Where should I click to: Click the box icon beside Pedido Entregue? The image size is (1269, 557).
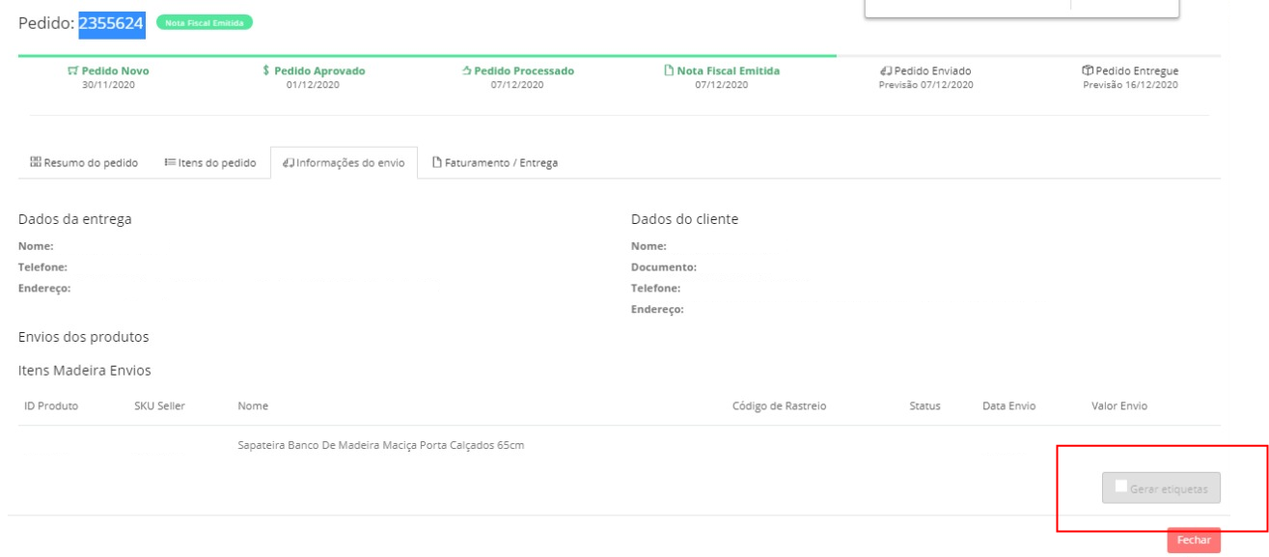click(1088, 70)
